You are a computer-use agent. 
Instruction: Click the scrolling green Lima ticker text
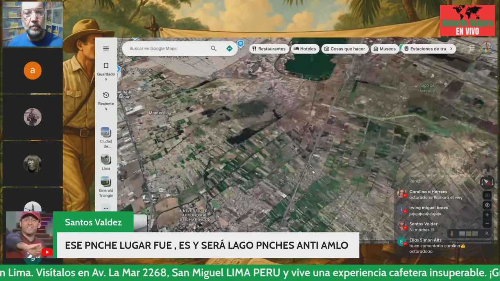point(250,273)
